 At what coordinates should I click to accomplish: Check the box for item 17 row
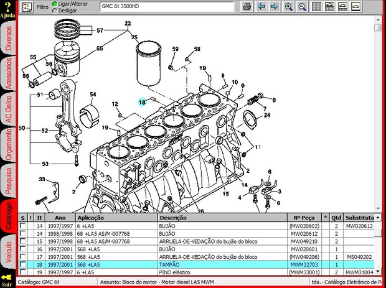coord(22,257)
